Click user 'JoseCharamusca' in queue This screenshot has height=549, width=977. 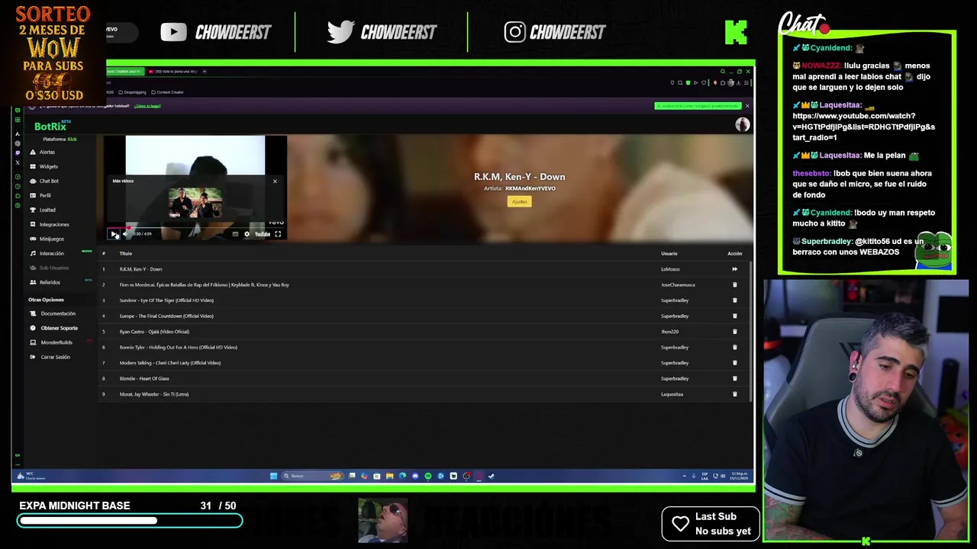coord(678,284)
